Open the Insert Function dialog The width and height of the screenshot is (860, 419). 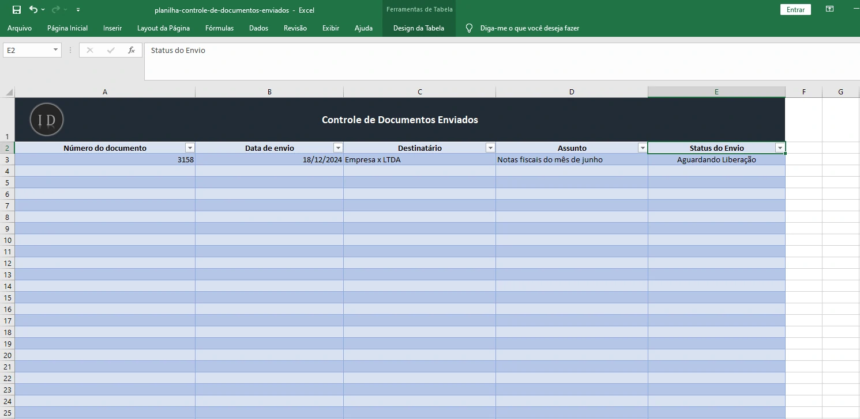click(131, 50)
